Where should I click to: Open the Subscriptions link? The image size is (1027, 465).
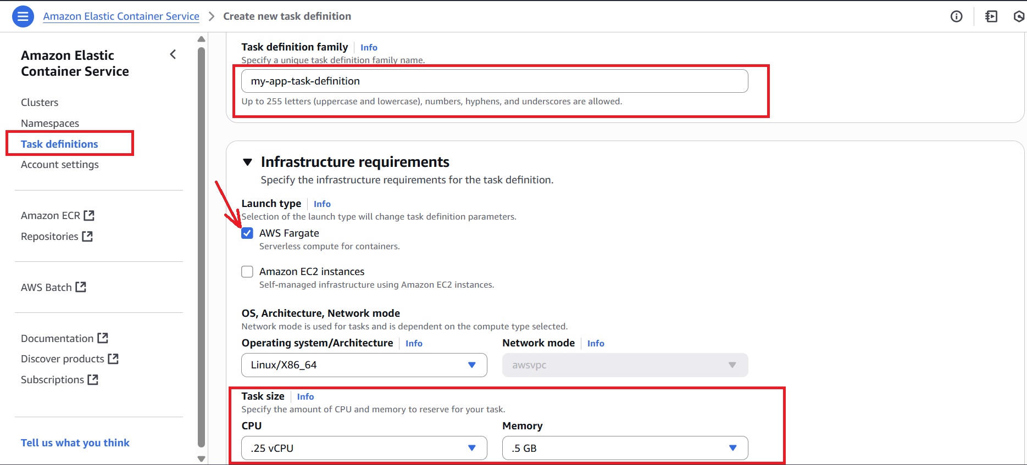pos(52,380)
